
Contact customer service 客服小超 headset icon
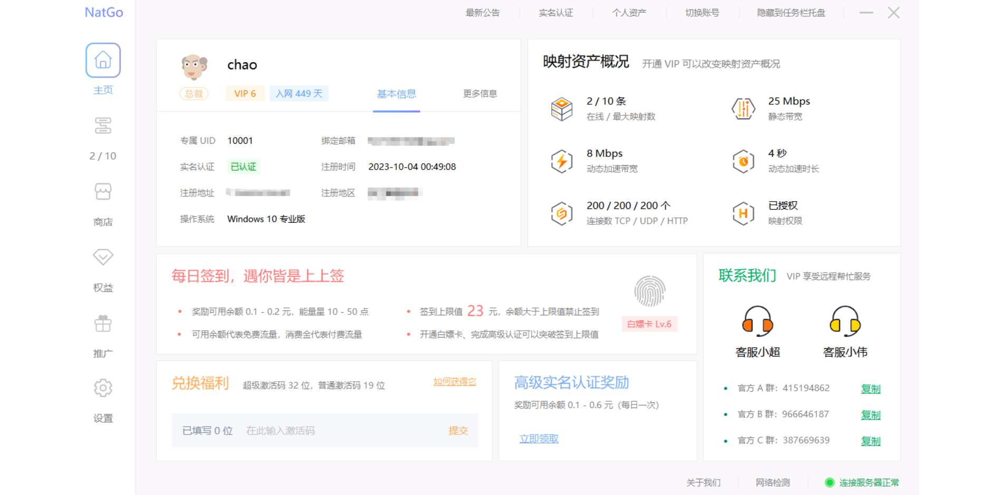757,321
